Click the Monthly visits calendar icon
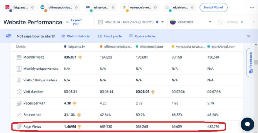258x133 pixels. [19, 57]
